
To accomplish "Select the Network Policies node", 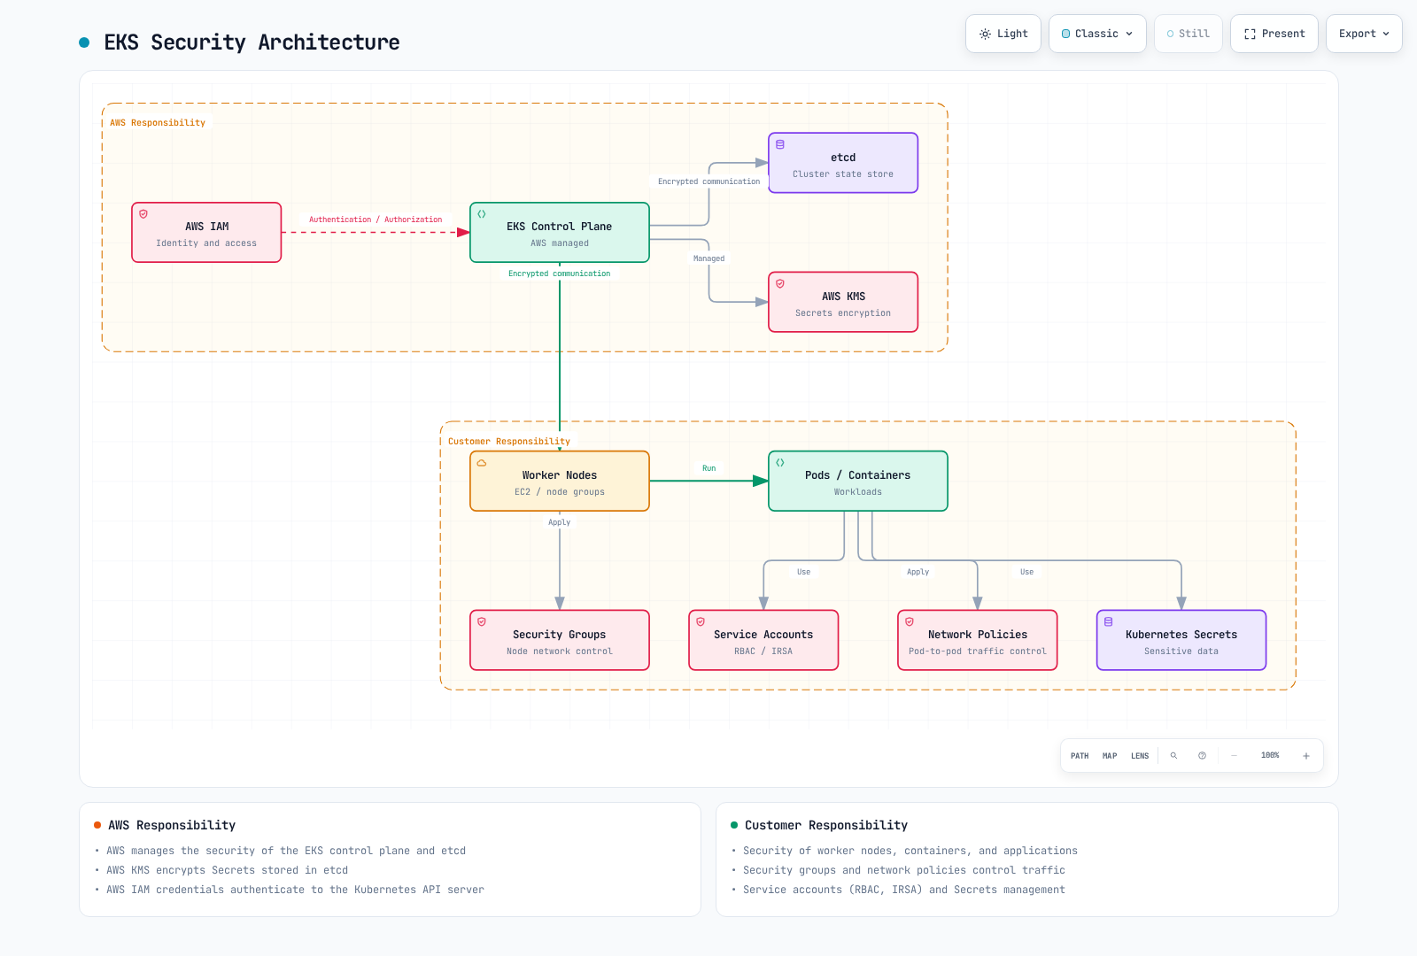I will point(978,640).
